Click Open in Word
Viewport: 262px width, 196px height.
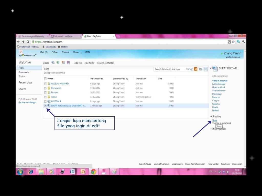(x=219, y=87)
